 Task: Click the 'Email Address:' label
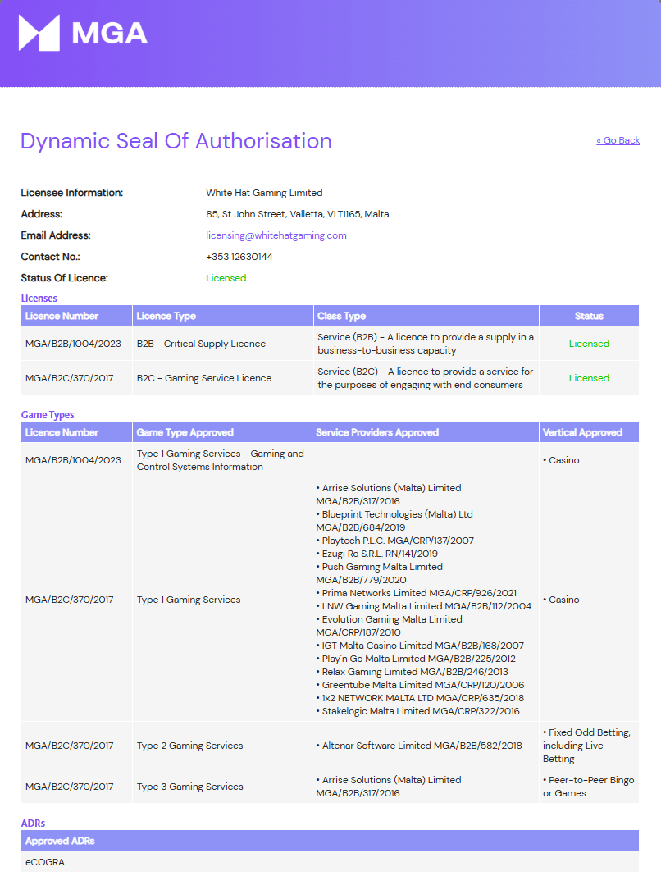[x=56, y=235]
